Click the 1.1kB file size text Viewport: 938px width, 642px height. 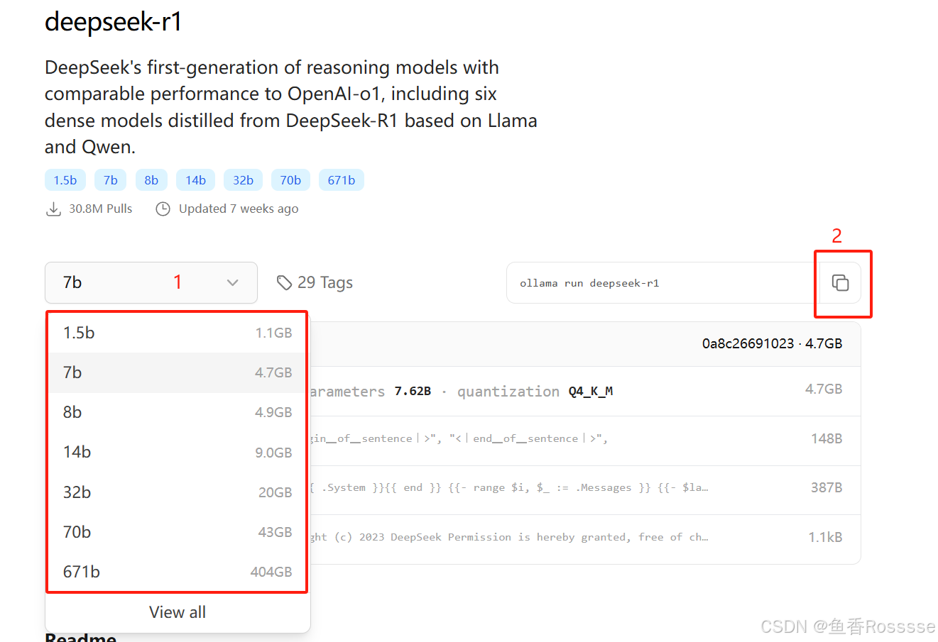(825, 537)
